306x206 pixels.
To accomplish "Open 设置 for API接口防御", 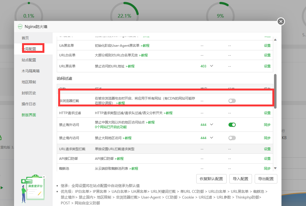I will (x=267, y=158).
